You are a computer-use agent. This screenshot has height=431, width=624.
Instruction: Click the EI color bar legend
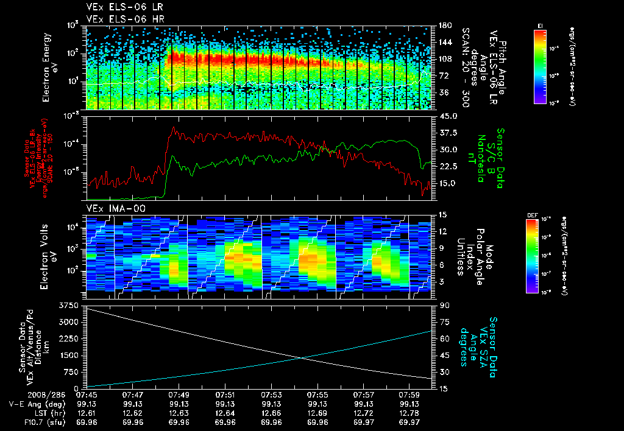click(x=540, y=67)
